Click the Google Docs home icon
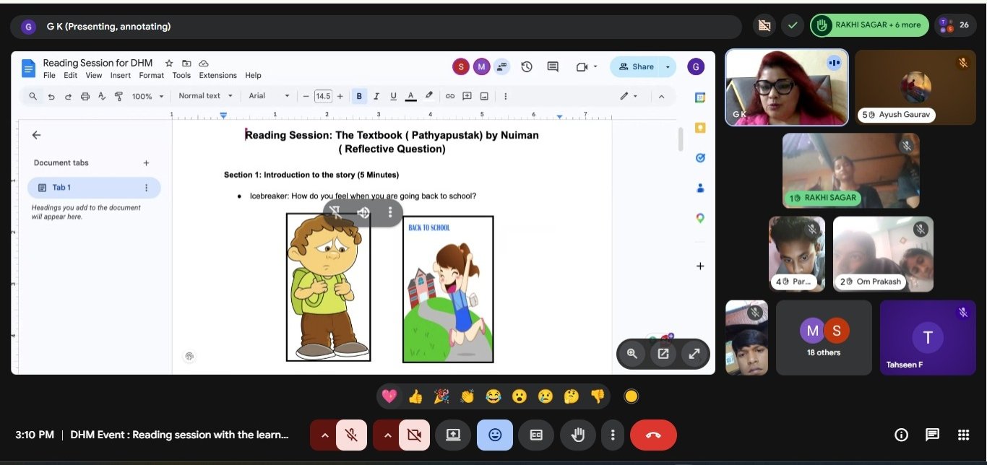Viewport: 987px width, 465px height. click(28, 69)
